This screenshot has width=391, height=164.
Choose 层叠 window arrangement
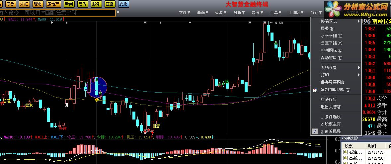336,29
